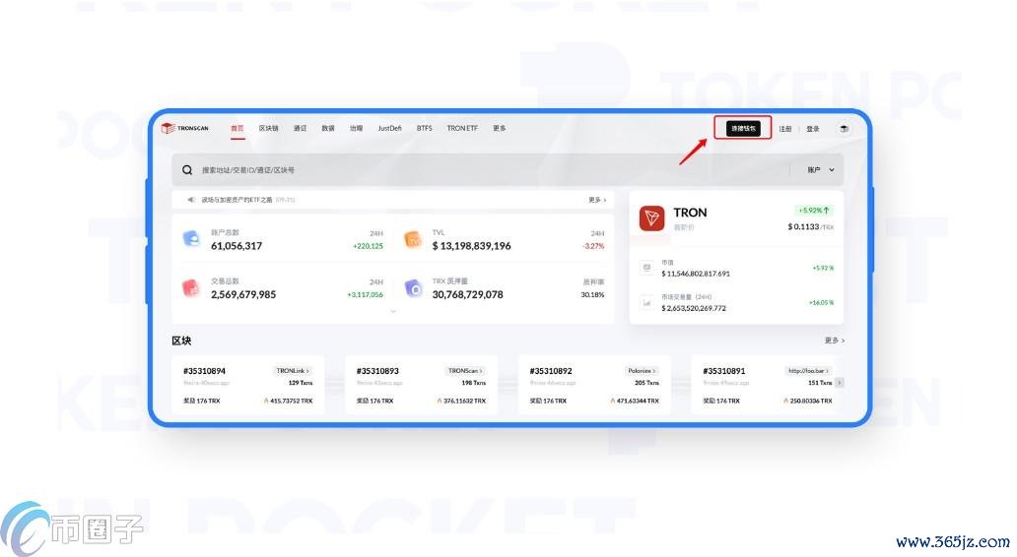Click the -3.27% TVL change

593,246
